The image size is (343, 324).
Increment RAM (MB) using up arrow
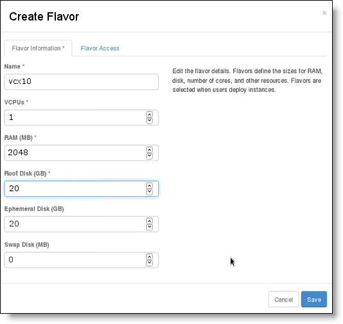pyautogui.click(x=150, y=150)
